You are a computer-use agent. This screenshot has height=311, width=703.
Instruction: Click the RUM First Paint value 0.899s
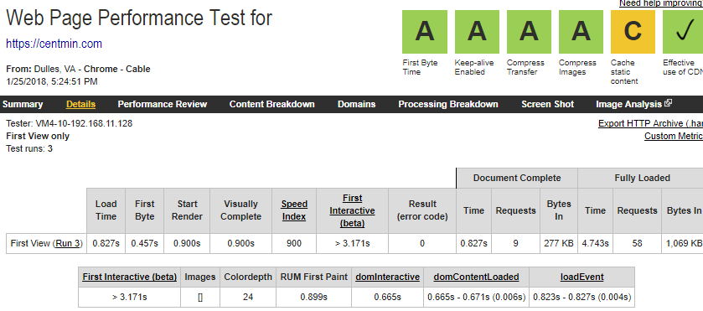(314, 297)
